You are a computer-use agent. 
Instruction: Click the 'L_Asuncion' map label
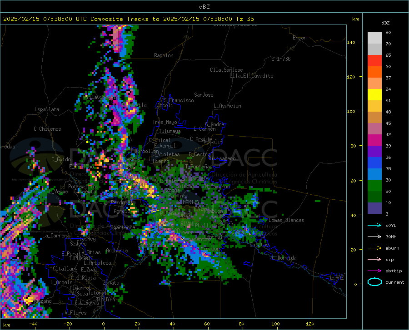(x=227, y=106)
